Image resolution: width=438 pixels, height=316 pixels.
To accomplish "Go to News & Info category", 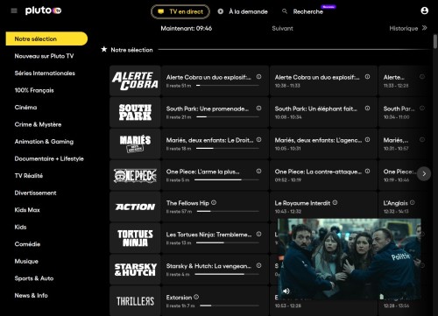I will [x=31, y=296].
